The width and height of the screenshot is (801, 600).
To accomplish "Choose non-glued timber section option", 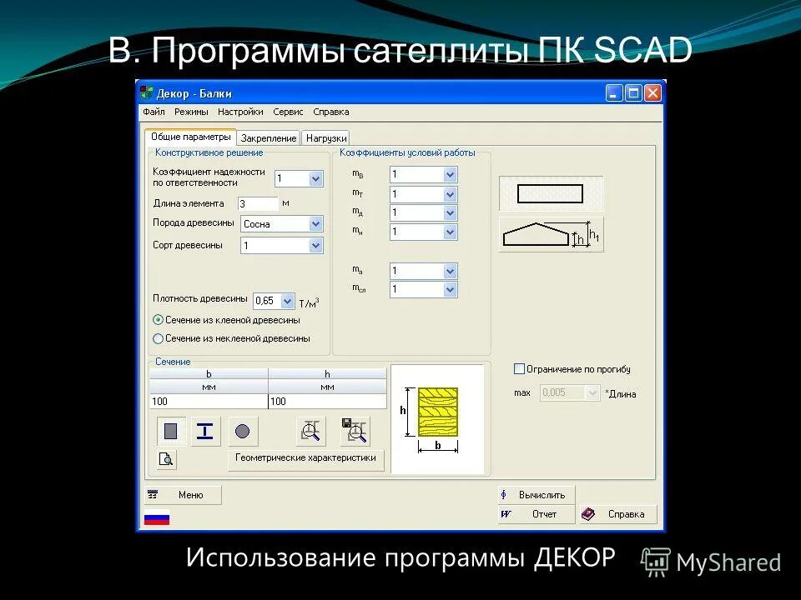I will [x=159, y=338].
